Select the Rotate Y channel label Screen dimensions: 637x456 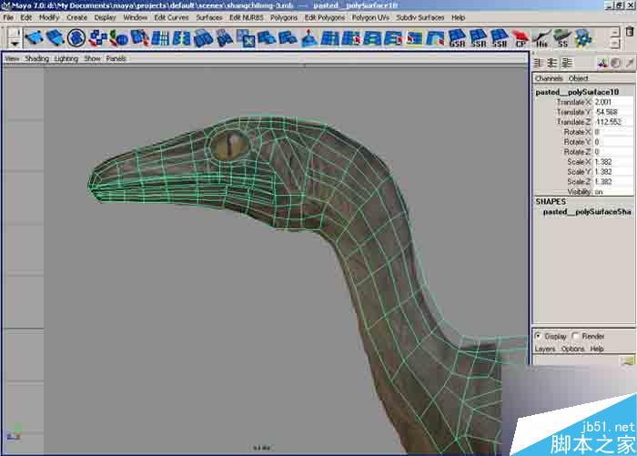pyautogui.click(x=577, y=142)
